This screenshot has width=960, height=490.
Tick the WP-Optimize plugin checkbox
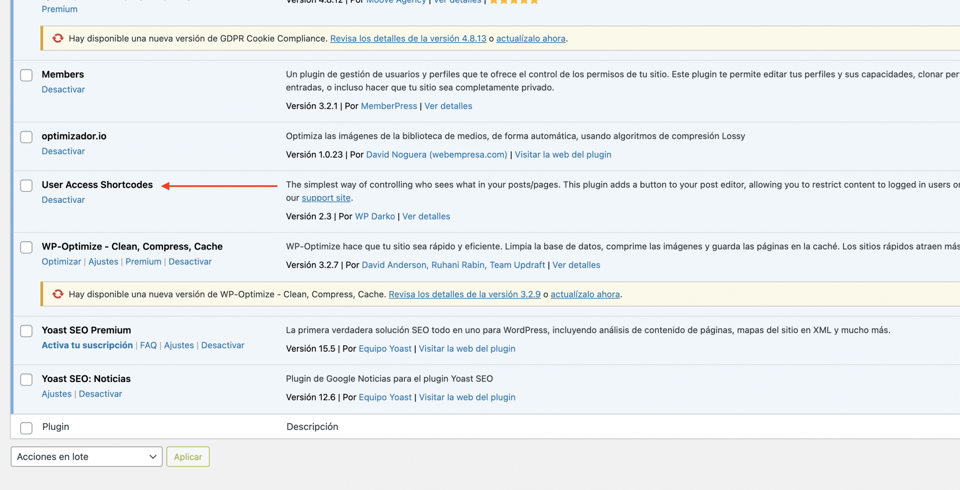[26, 247]
